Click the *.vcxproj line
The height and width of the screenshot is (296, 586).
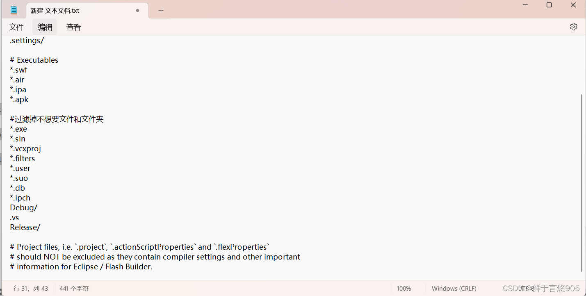point(25,148)
